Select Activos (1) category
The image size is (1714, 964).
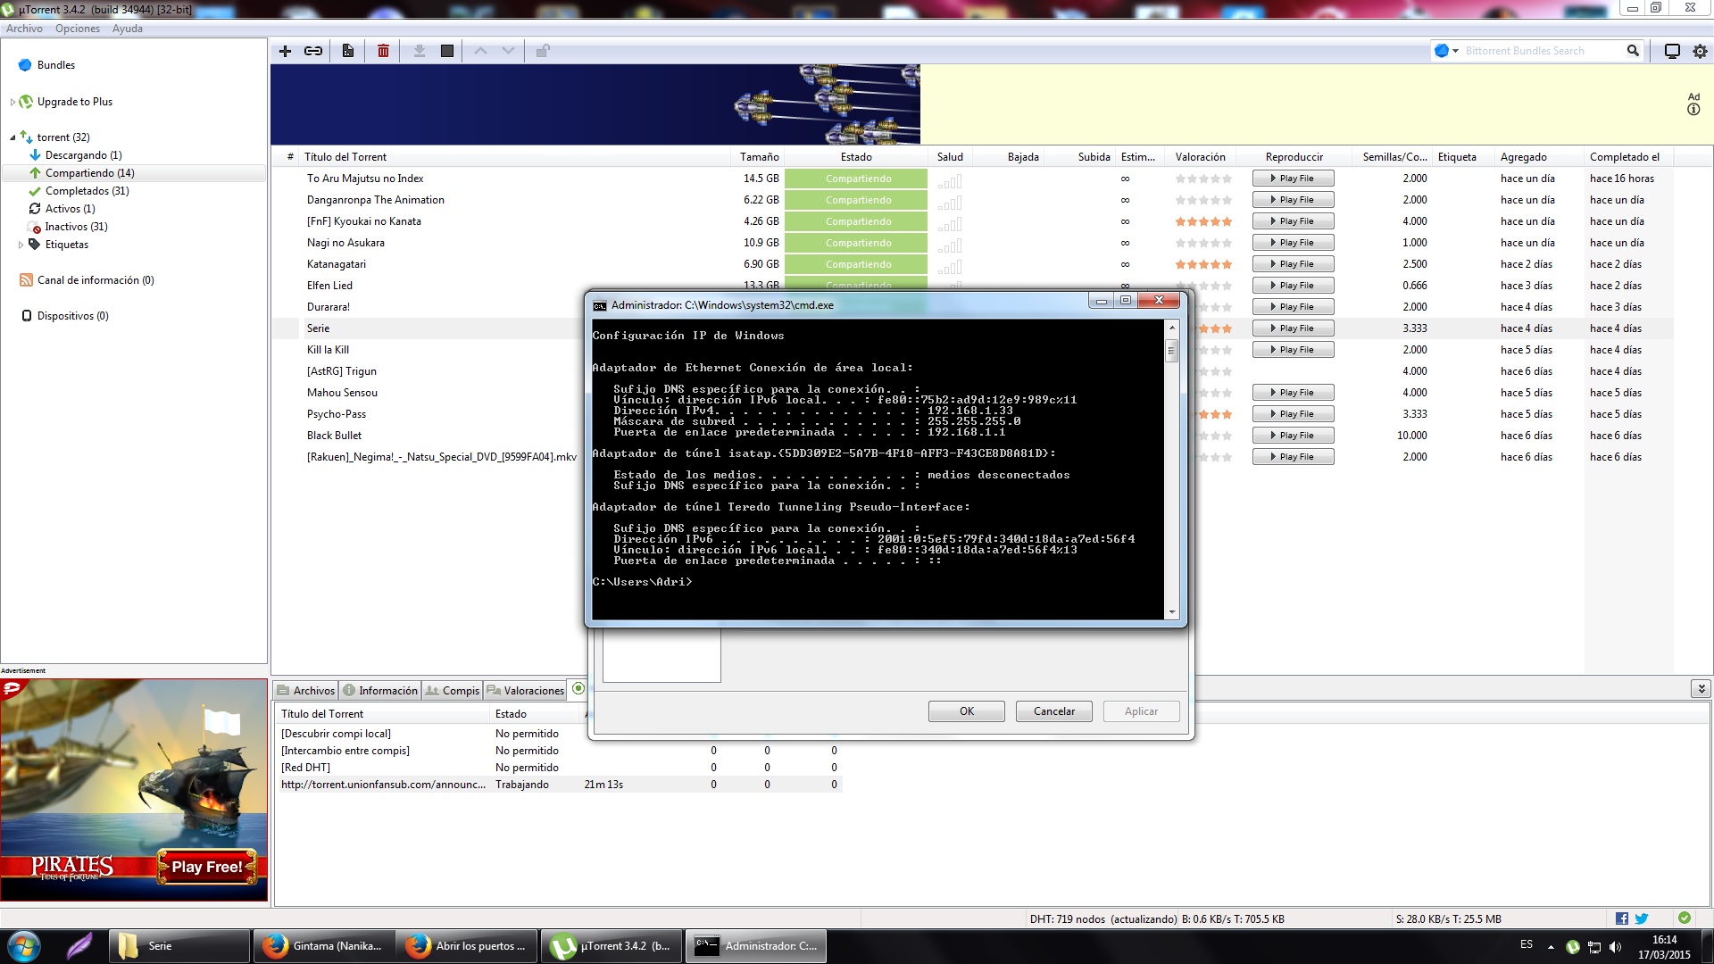[70, 209]
